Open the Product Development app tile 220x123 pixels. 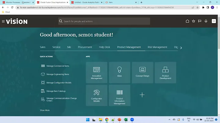[165, 72]
